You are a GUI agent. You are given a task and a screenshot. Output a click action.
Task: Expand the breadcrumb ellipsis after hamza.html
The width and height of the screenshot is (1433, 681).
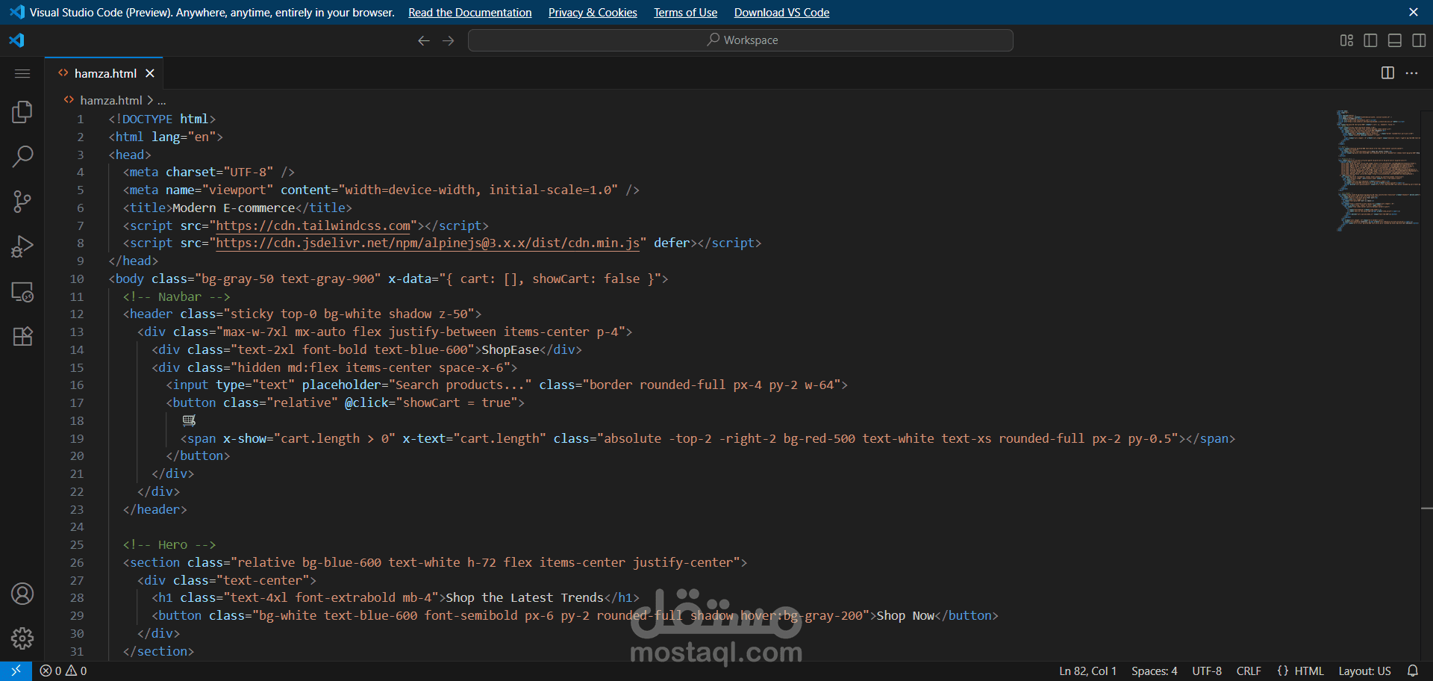[x=161, y=100]
